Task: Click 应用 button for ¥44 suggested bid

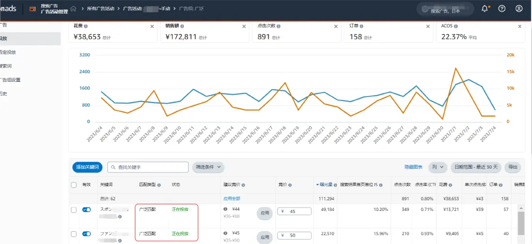Action: [x=265, y=213]
